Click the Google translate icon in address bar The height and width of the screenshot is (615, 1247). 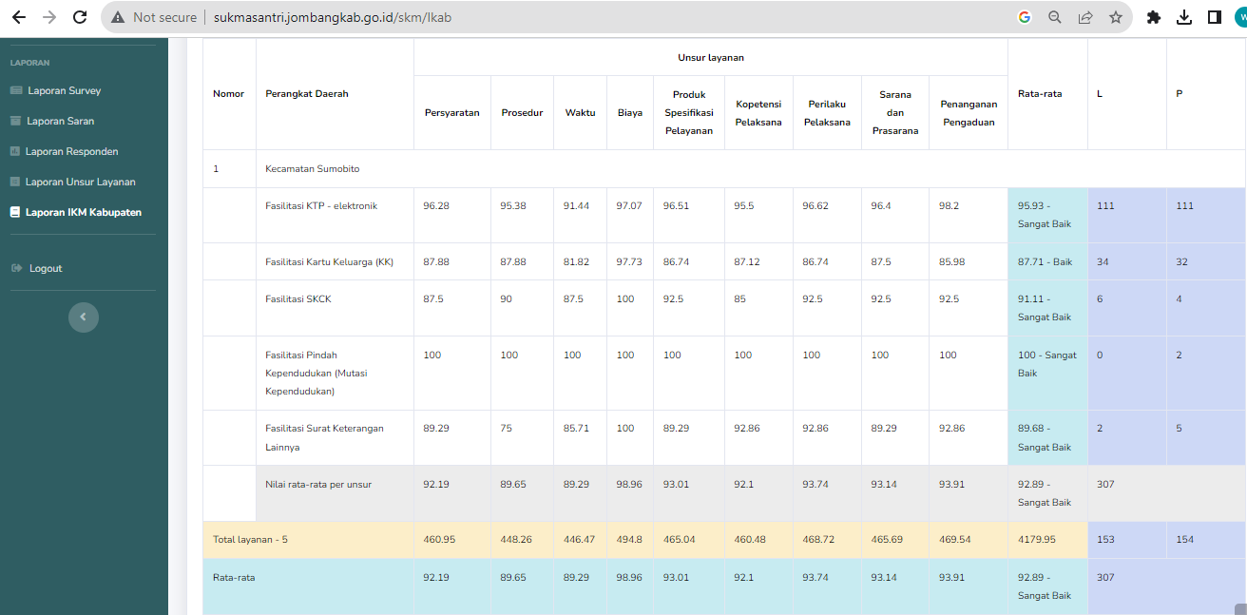1025,17
